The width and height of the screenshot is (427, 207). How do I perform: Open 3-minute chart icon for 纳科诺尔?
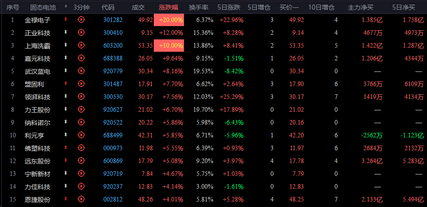[81, 122]
